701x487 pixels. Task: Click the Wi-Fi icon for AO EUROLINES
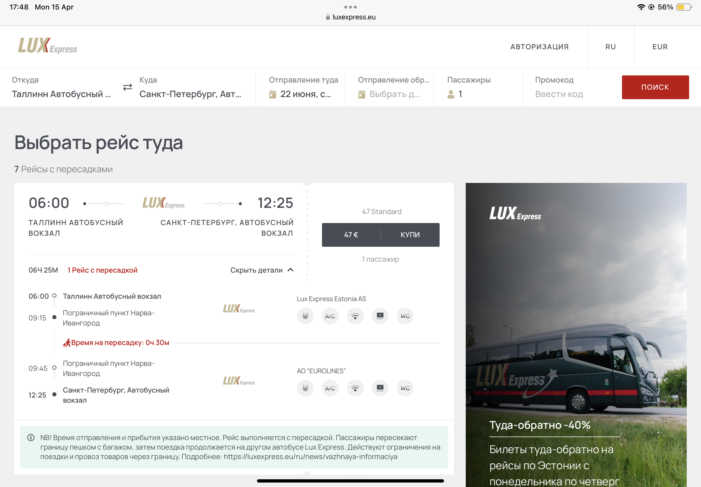pos(355,388)
